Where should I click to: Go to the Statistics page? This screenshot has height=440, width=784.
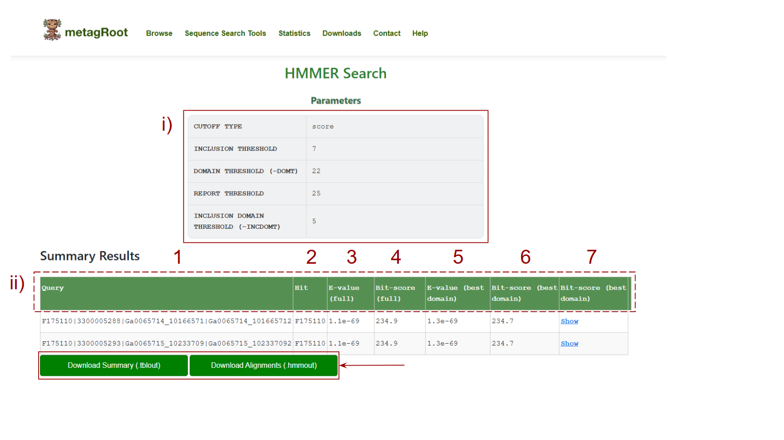pyautogui.click(x=294, y=33)
